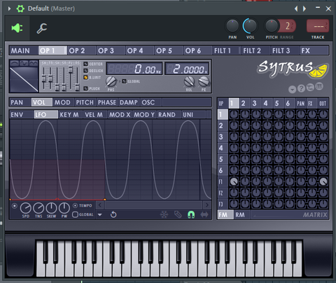
Task: Enable the PLUCK switch
Action: point(85,88)
